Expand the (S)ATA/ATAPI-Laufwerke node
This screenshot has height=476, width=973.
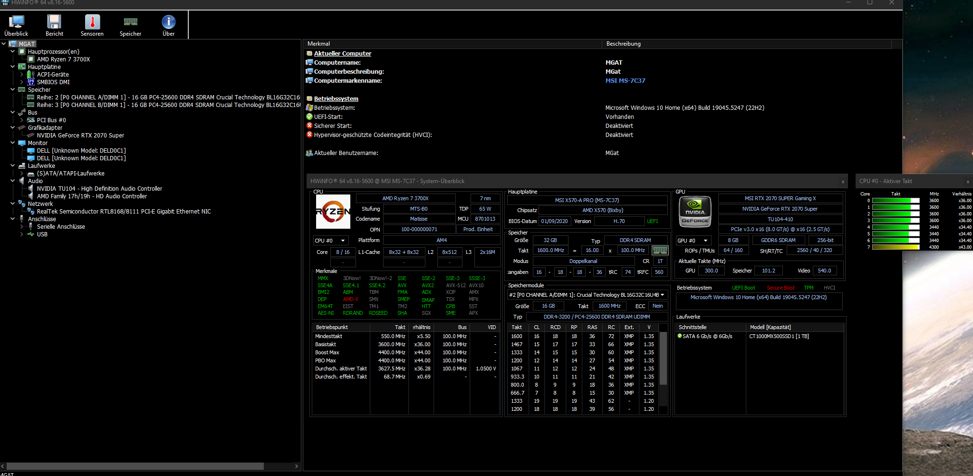(x=22, y=174)
